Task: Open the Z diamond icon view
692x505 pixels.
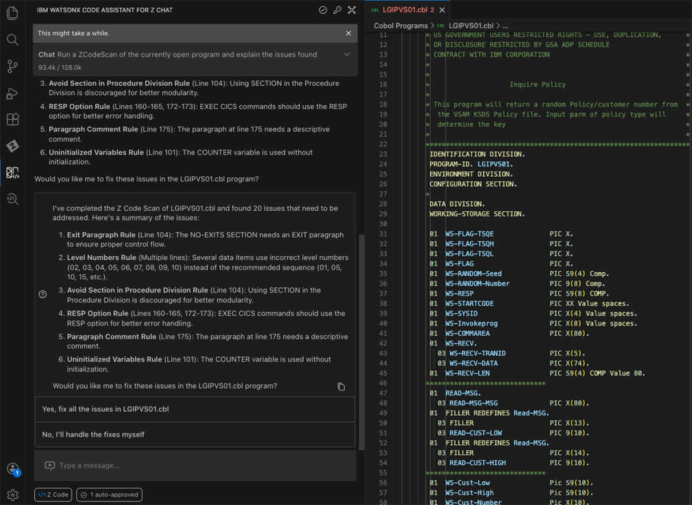Action: (12, 146)
